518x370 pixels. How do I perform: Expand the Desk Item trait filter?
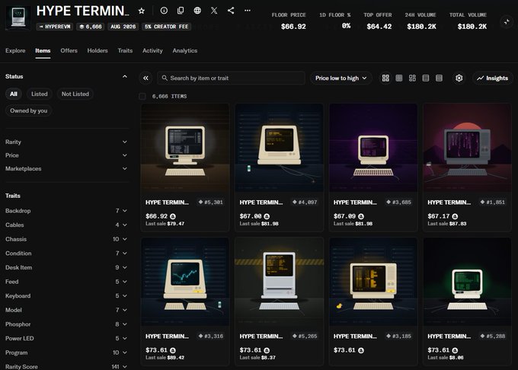point(66,267)
